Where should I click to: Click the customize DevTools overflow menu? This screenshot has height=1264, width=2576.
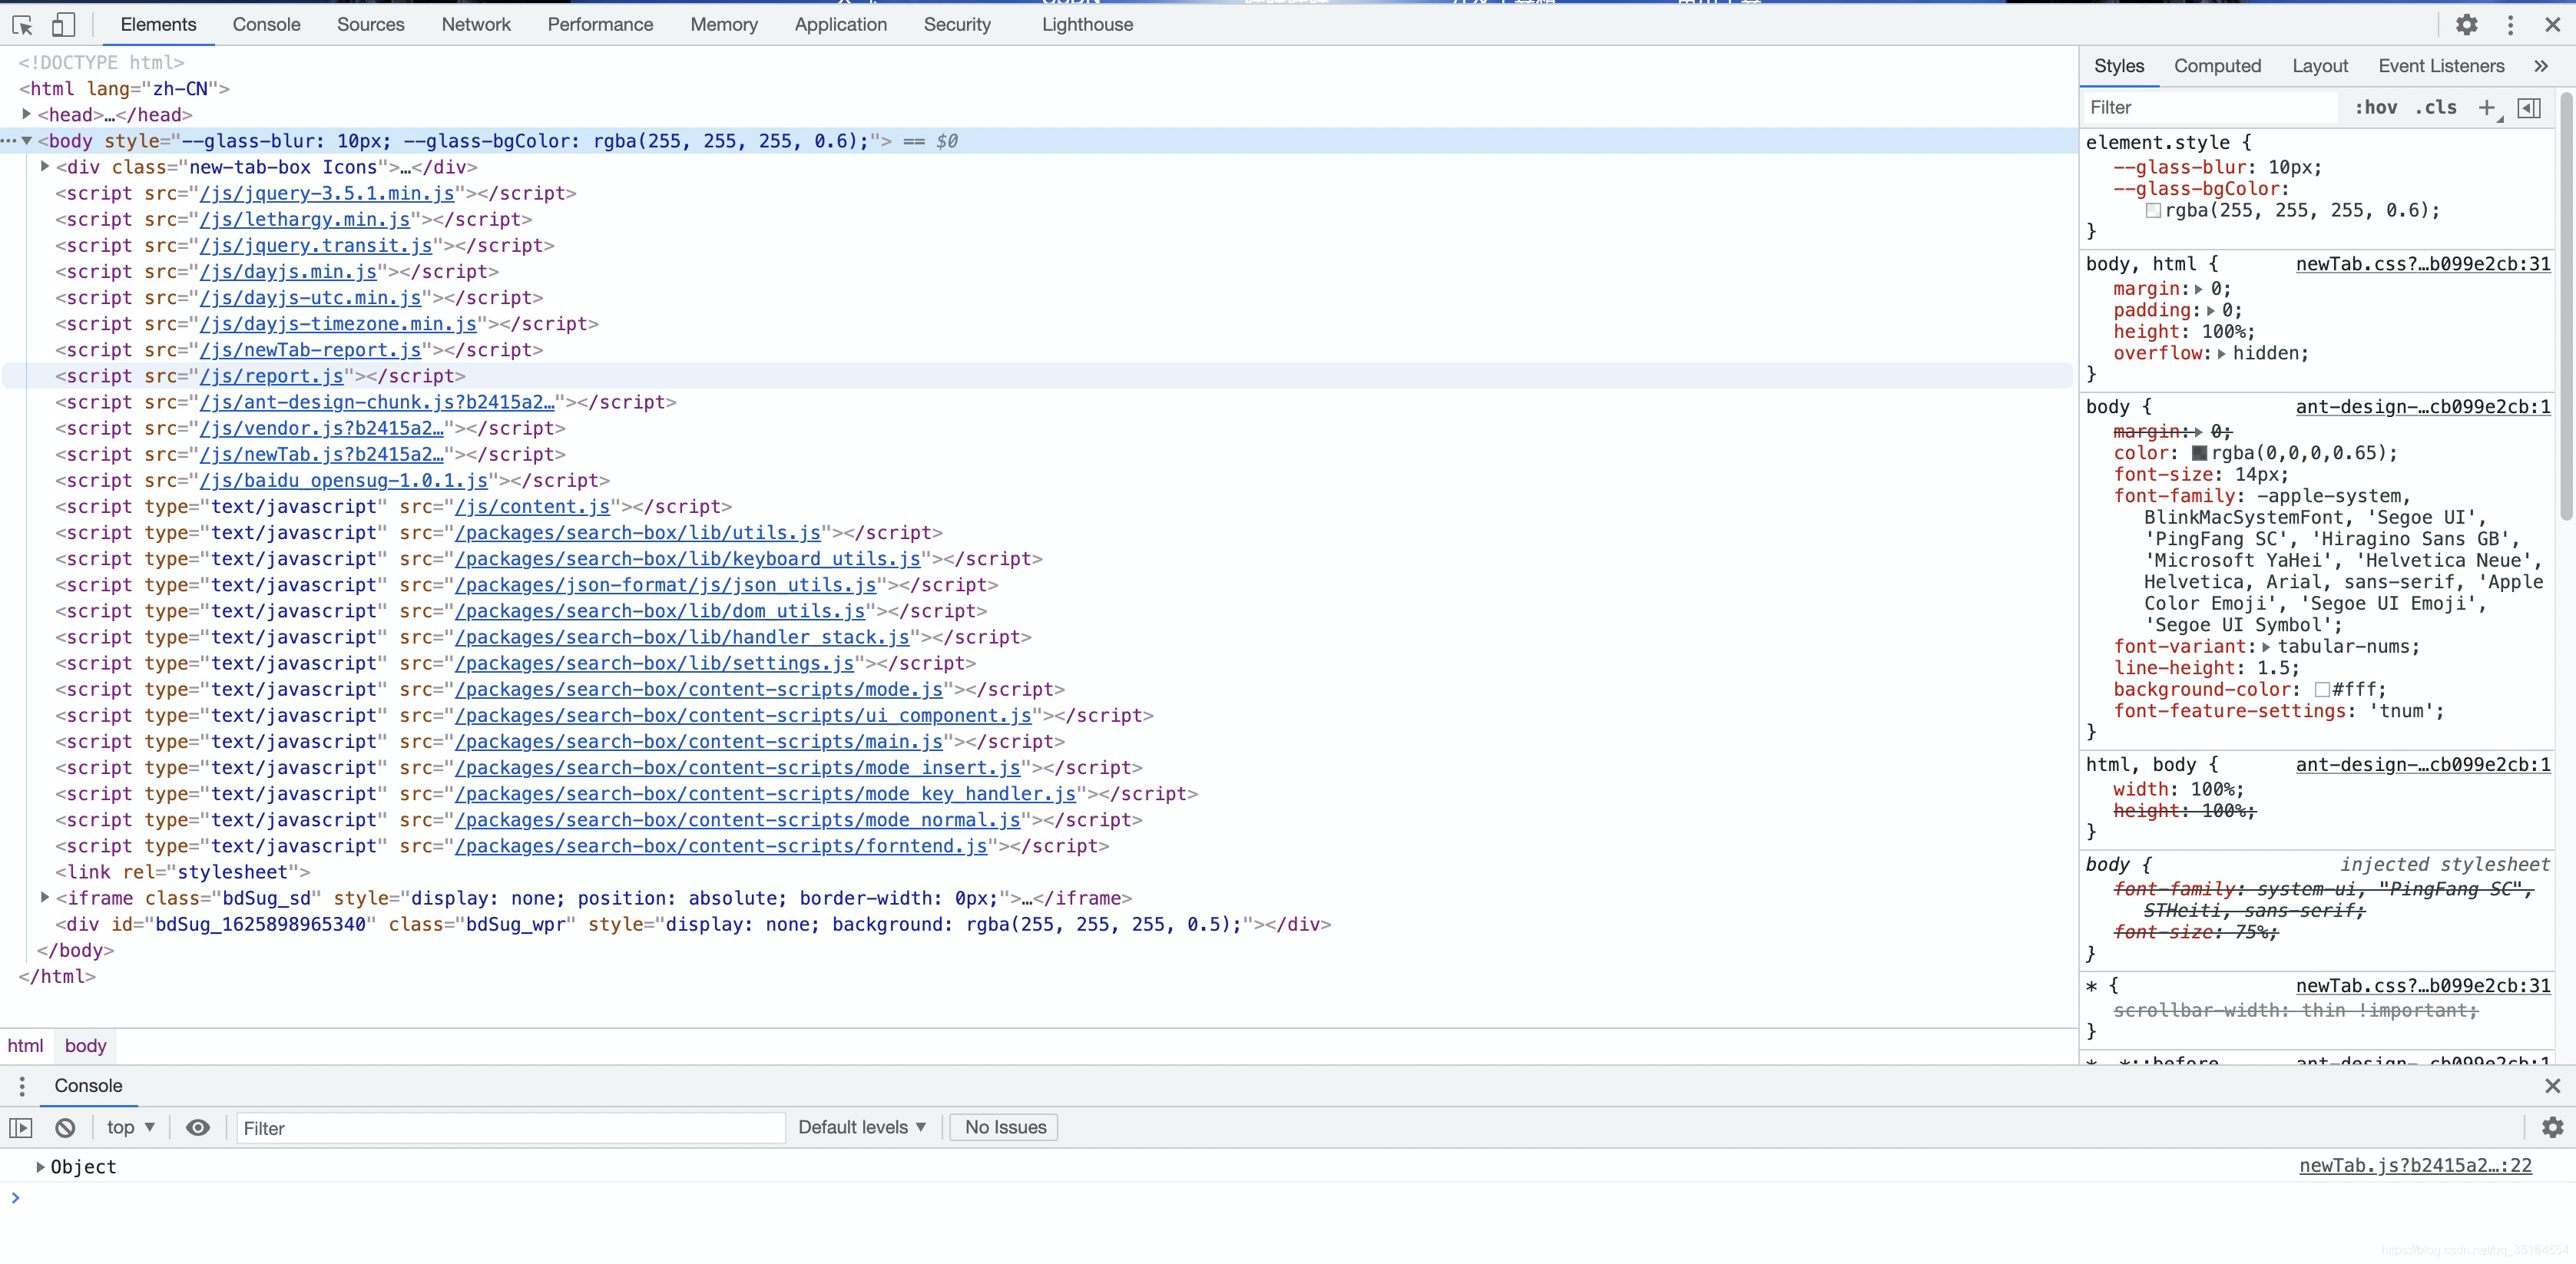(x=2510, y=25)
